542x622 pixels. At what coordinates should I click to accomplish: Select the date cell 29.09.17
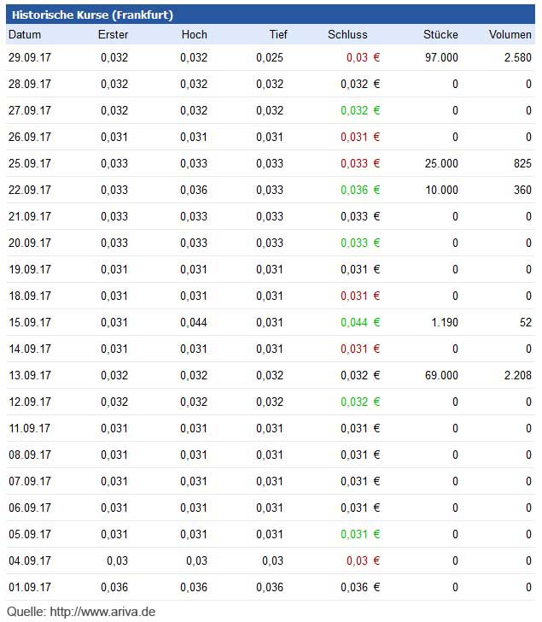(x=30, y=57)
